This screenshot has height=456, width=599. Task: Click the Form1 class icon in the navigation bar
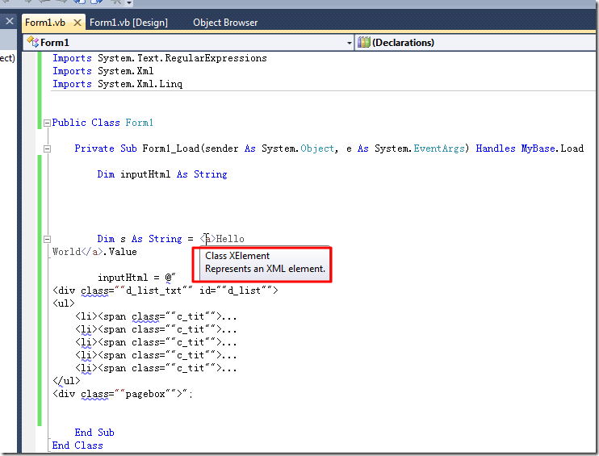[x=32, y=42]
